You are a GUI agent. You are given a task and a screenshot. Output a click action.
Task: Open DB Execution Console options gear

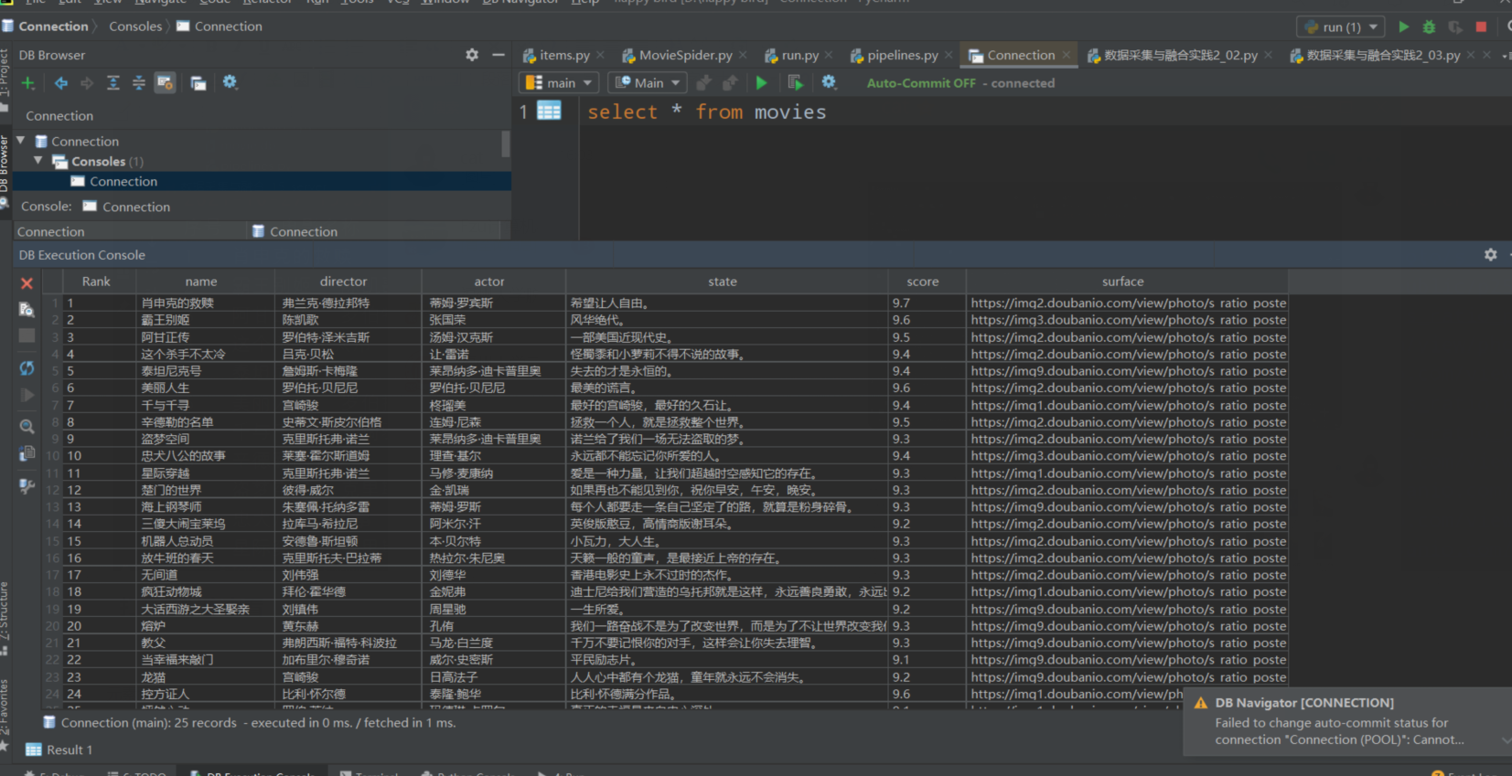[x=1491, y=255]
